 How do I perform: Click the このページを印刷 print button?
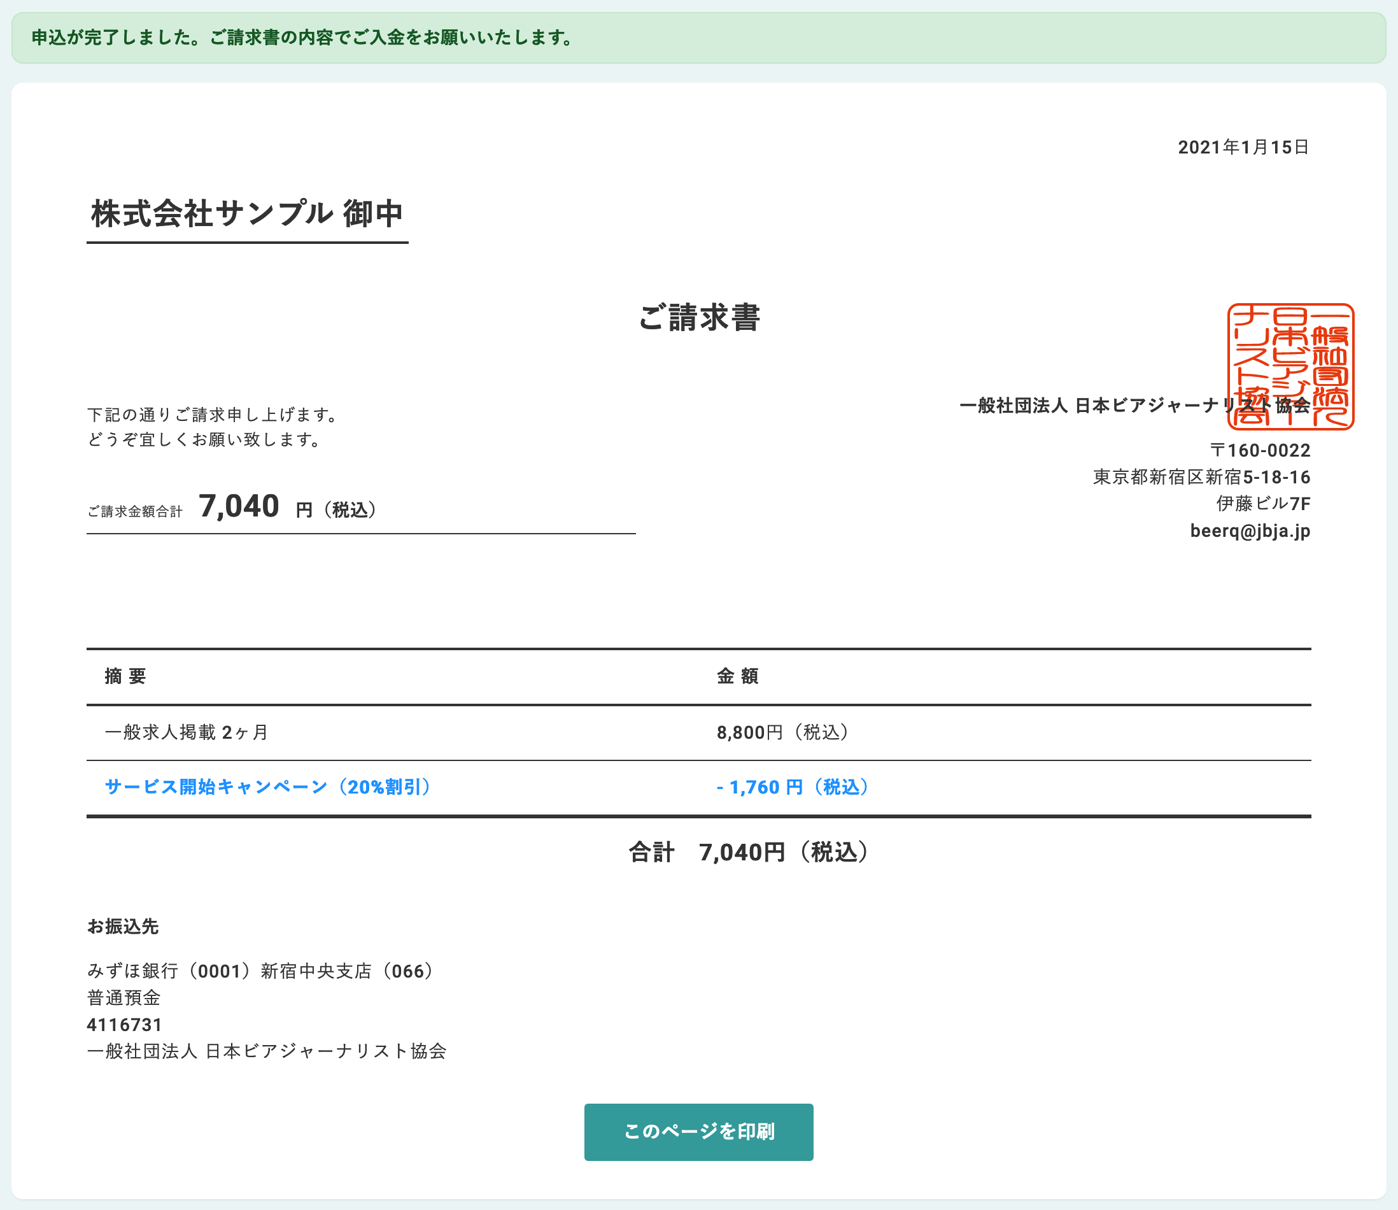(x=698, y=1132)
